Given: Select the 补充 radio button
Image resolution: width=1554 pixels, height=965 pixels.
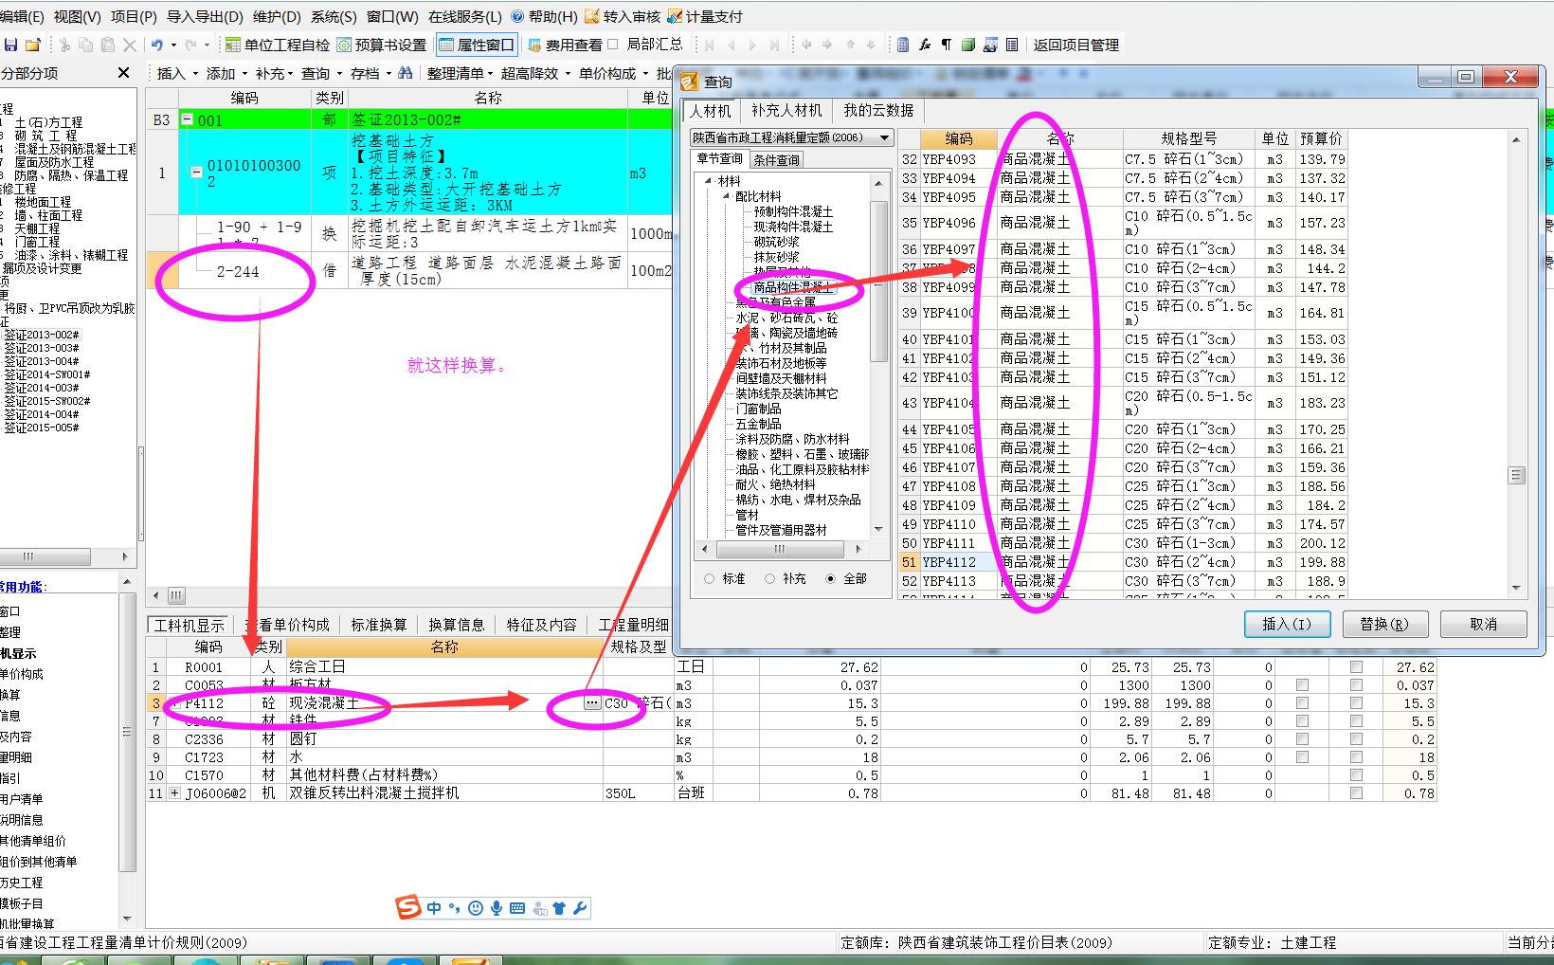Looking at the screenshot, I should pos(769,578).
